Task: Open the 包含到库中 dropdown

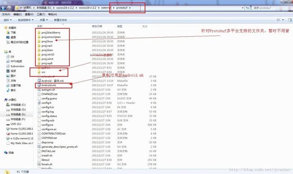Action: click(x=26, y=20)
